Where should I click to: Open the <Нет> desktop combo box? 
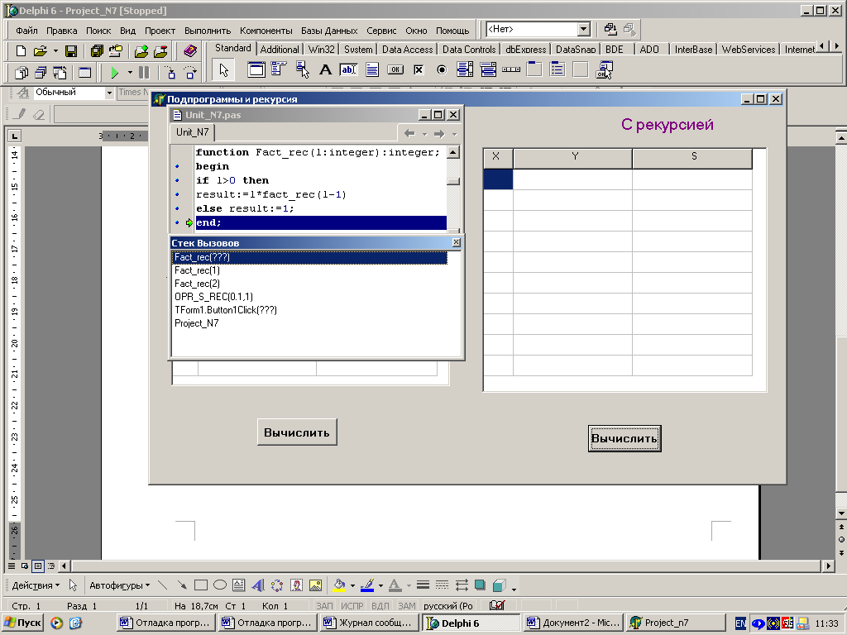coord(583,29)
